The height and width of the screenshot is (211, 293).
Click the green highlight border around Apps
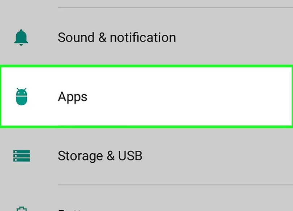(x=147, y=66)
